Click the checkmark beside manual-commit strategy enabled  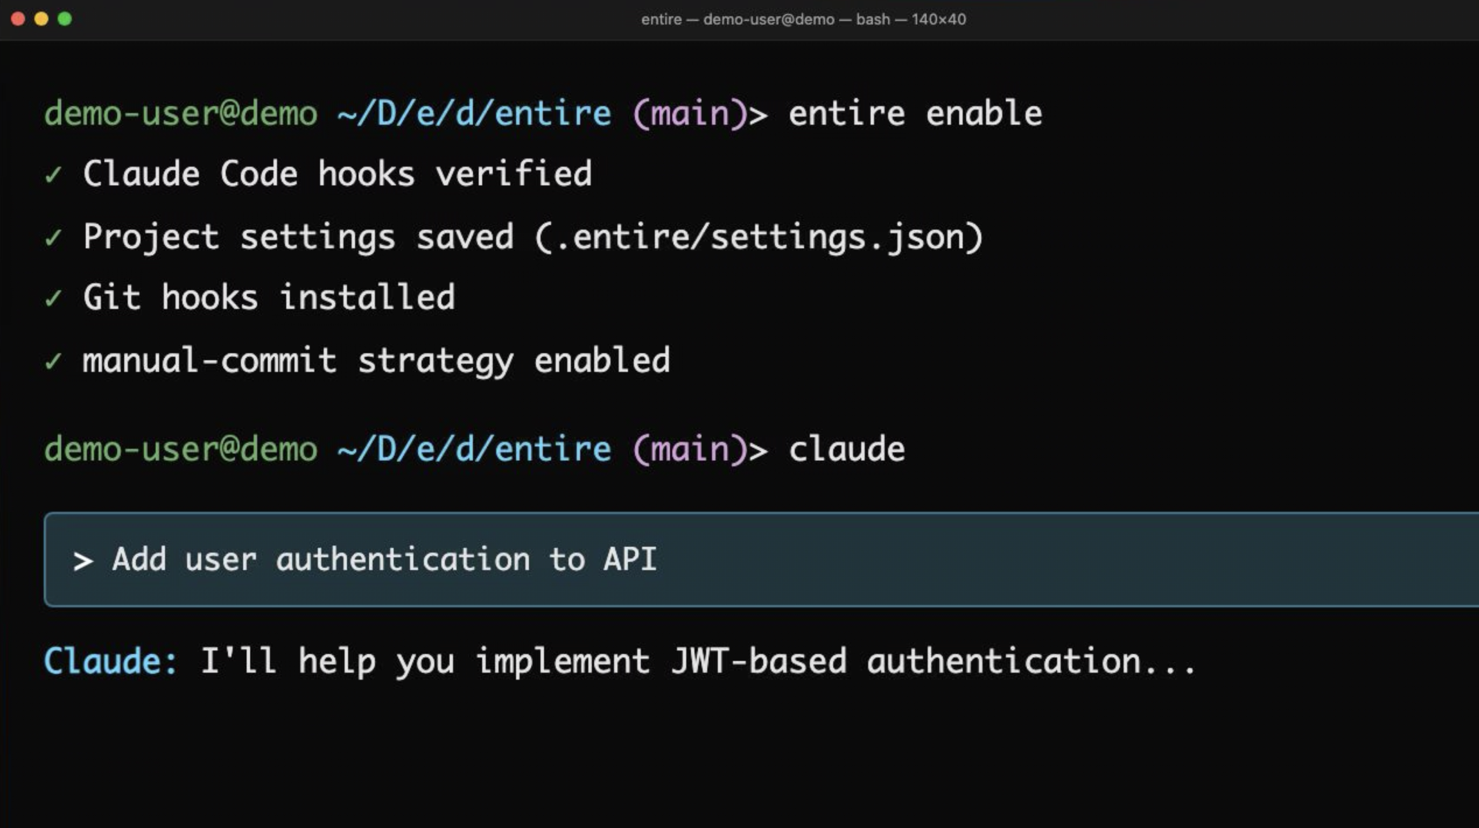[53, 361]
